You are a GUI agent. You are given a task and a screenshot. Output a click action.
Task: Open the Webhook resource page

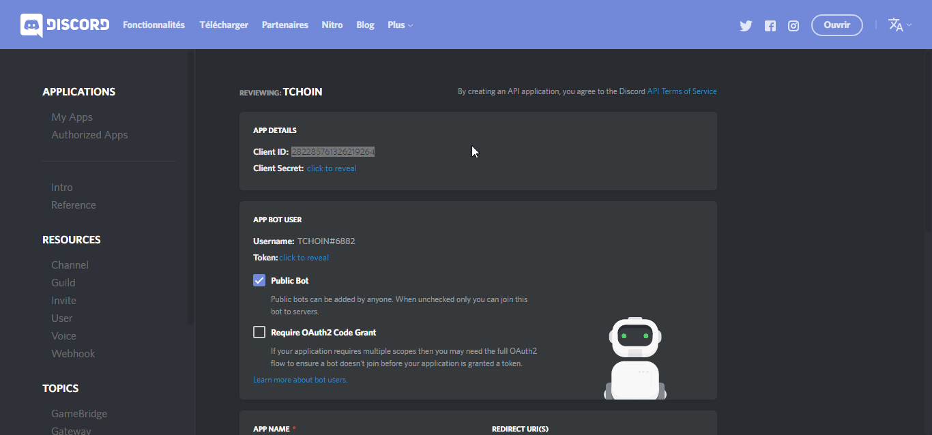click(x=73, y=354)
